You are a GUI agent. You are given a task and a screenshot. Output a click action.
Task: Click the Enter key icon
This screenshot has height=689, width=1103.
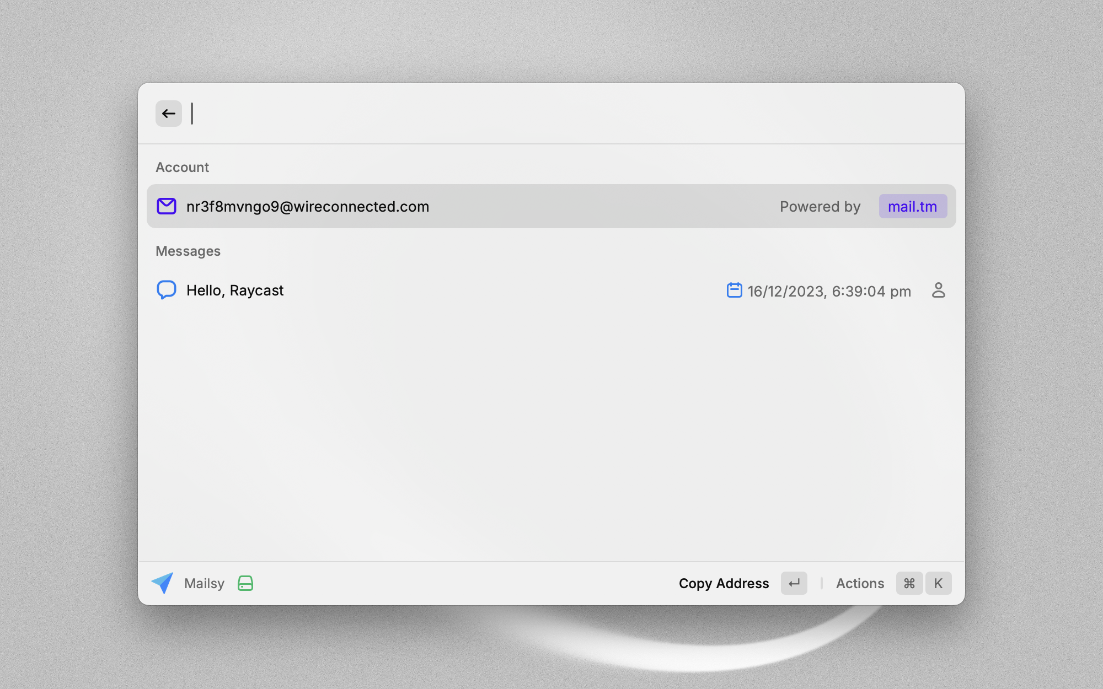tap(794, 583)
